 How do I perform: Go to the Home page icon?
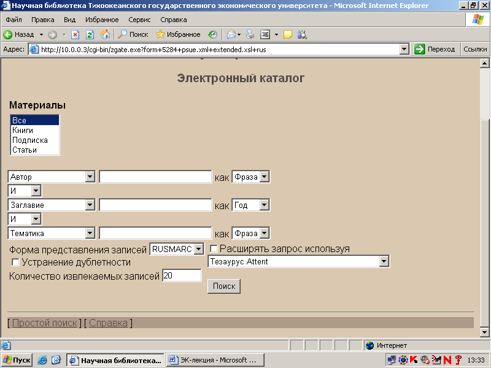pos(105,34)
